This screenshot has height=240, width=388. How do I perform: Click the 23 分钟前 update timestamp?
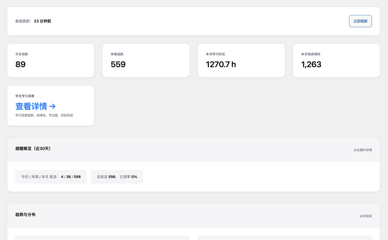pos(42,21)
